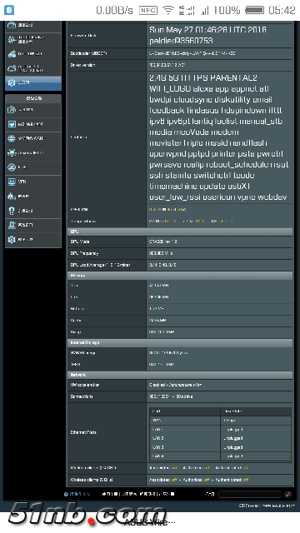300x533 pixels.
Task: Select the CPU Frequency row label
Action: click(84, 253)
